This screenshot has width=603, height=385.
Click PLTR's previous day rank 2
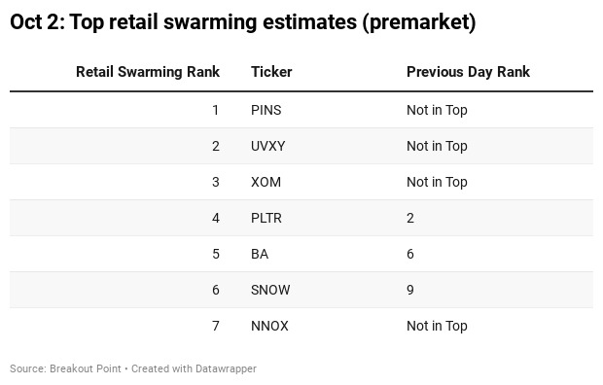pos(410,218)
